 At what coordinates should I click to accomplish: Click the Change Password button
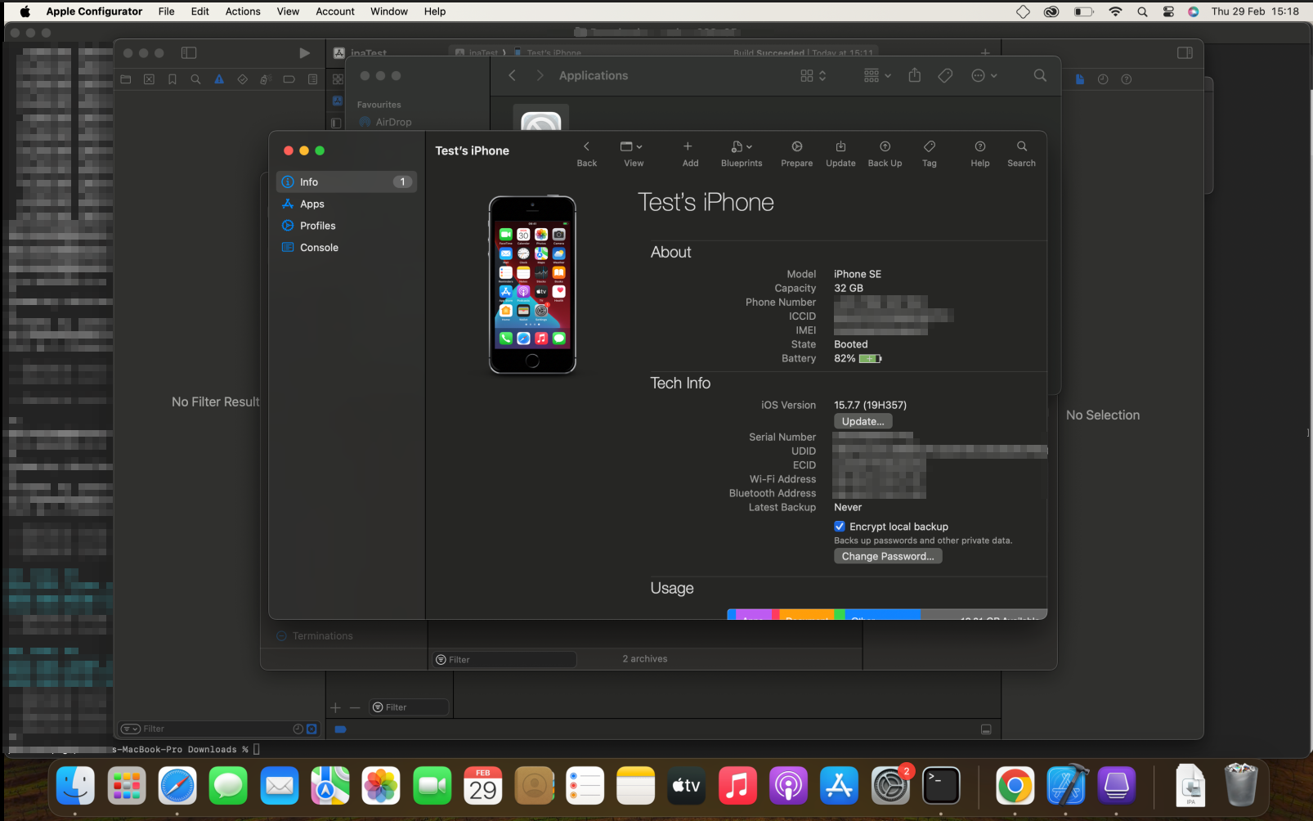coord(887,556)
